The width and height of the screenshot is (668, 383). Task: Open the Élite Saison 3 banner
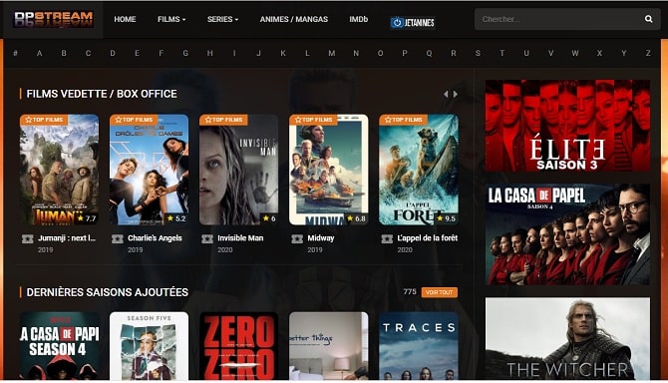coord(568,126)
